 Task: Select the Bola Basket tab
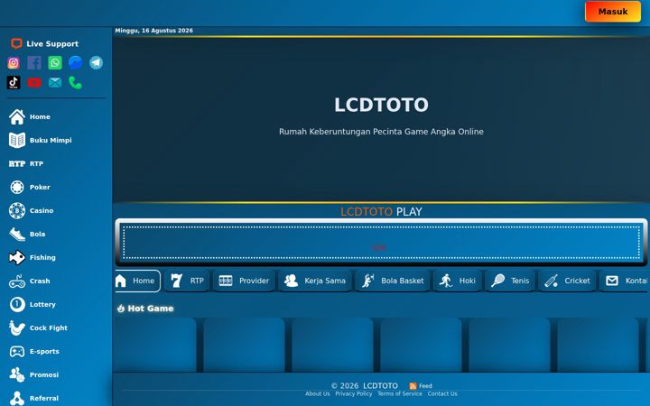(x=393, y=281)
